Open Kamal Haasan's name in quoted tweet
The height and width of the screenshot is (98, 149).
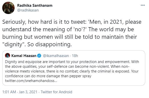pos(24,56)
